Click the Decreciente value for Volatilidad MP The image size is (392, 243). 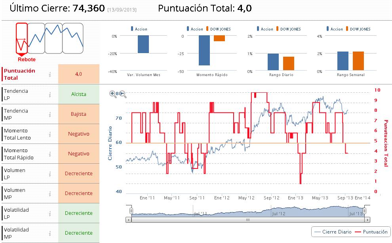79,232
